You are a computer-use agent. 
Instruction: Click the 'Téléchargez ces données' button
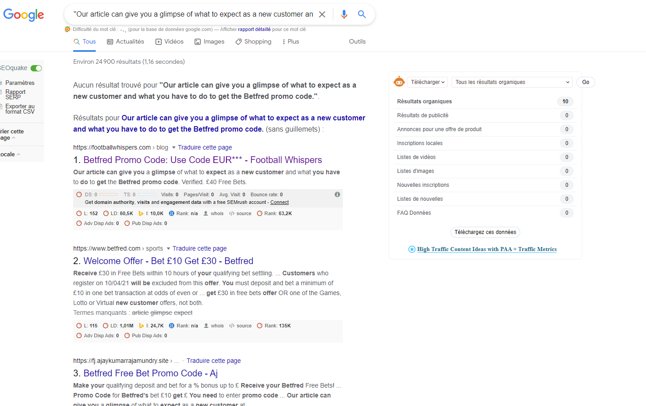pos(485,232)
